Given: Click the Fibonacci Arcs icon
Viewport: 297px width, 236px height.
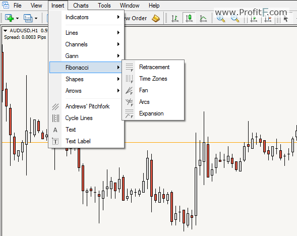Looking at the screenshot, I should tap(130, 102).
